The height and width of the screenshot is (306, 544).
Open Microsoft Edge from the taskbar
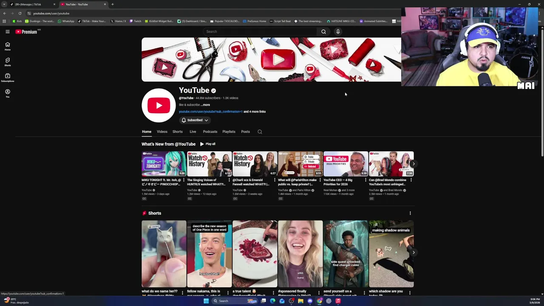pos(272,301)
